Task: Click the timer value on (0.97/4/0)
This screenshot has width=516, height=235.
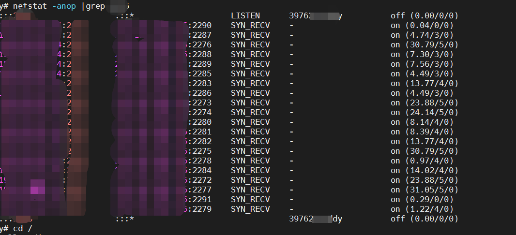Action: (x=422, y=161)
